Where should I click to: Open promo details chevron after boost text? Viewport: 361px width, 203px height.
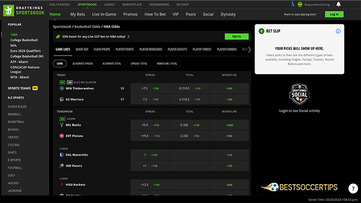tap(129, 37)
